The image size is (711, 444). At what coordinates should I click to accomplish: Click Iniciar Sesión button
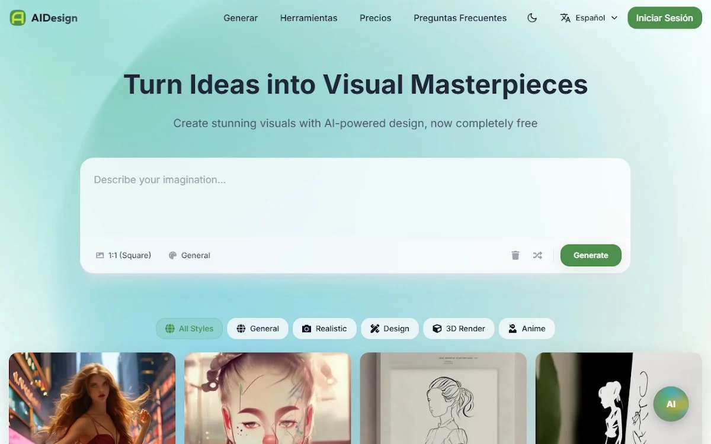(664, 18)
